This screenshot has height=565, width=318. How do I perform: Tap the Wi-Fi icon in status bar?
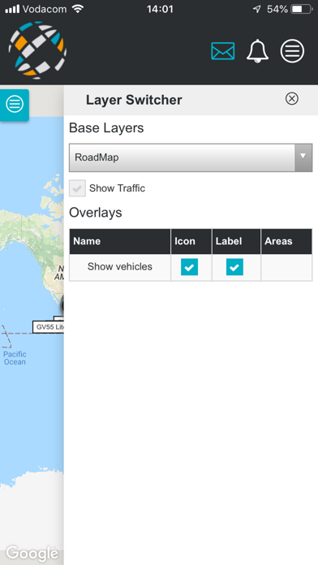point(78,9)
